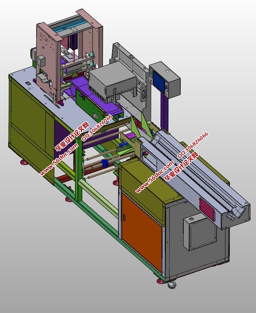This screenshot has height=313, width=256.
Task: Pick the blue gear on the lower roller shaft
Action: pos(105,163)
